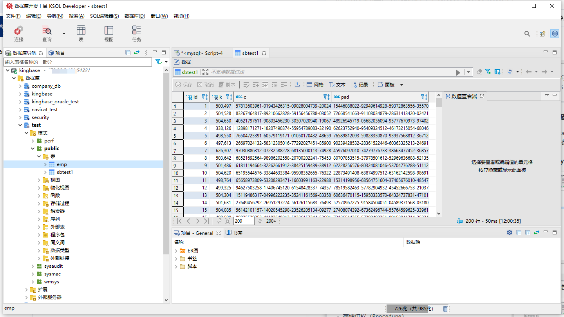This screenshot has width=564, height=317.
Task: Open the 查询 (Query) tool
Action: (x=47, y=34)
